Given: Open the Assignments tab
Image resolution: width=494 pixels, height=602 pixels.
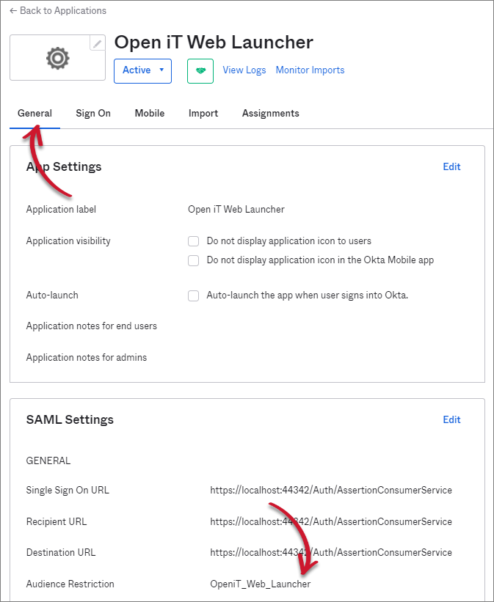Looking at the screenshot, I should 271,114.
